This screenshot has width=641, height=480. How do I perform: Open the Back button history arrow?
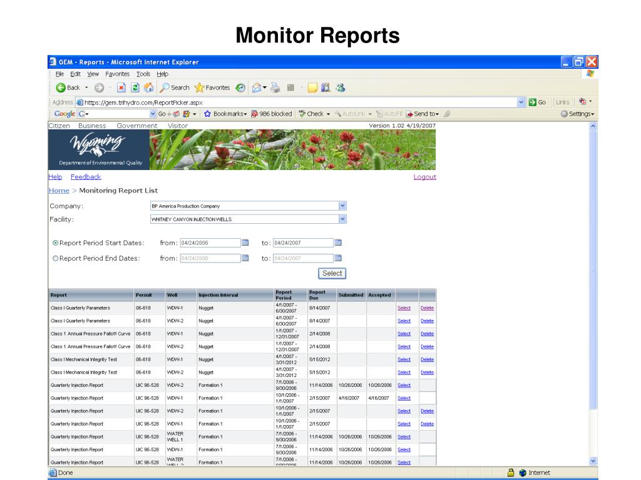pyautogui.click(x=86, y=87)
